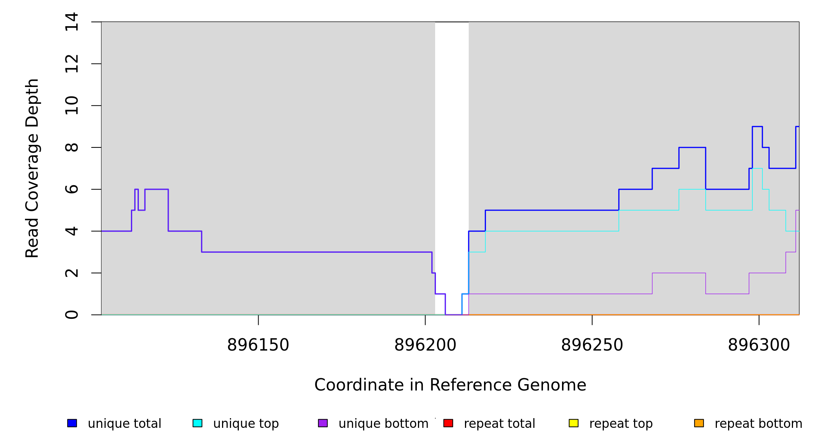Viewport: 821px width, 448px height.
Task: Click the 'repeat bottom' legend label
Action: pyautogui.click(x=758, y=424)
